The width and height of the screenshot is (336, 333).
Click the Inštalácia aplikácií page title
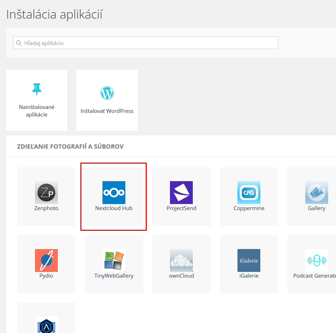point(54,14)
